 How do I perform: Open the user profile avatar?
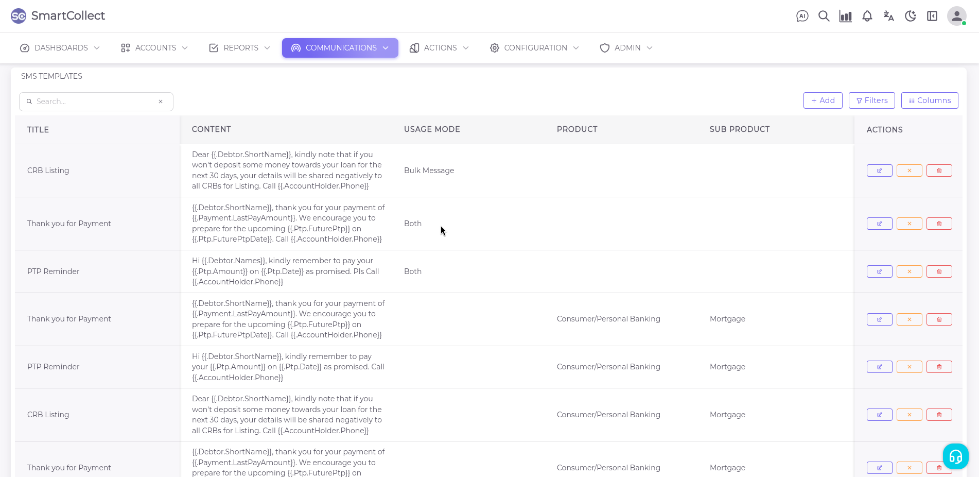click(x=956, y=16)
